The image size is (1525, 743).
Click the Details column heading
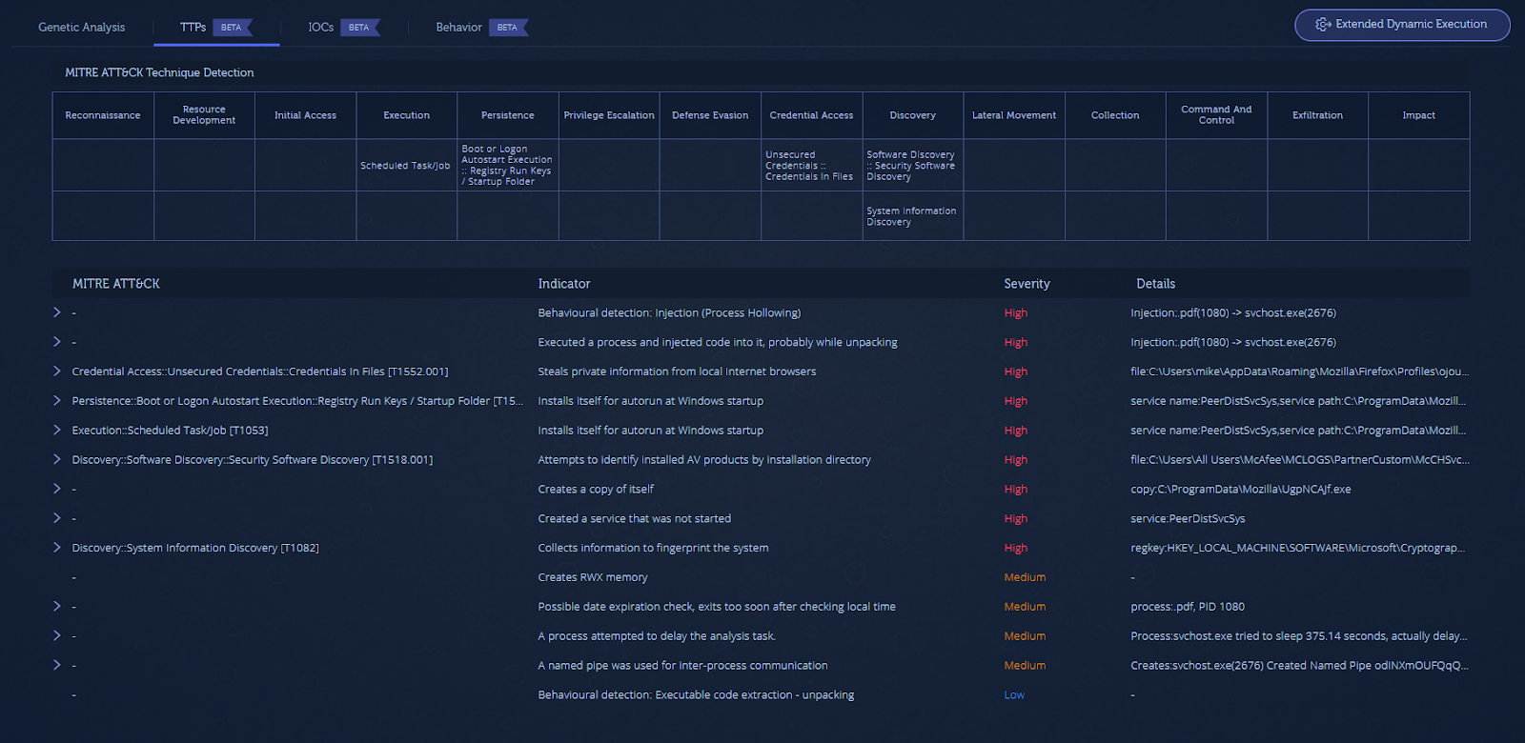1155,284
